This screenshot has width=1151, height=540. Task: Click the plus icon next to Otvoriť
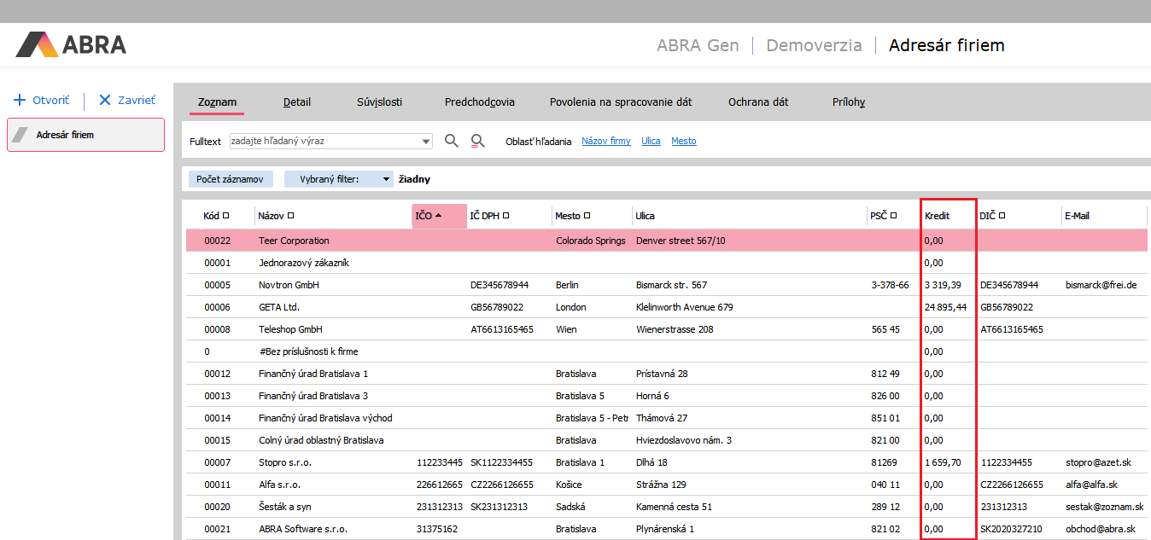click(20, 100)
